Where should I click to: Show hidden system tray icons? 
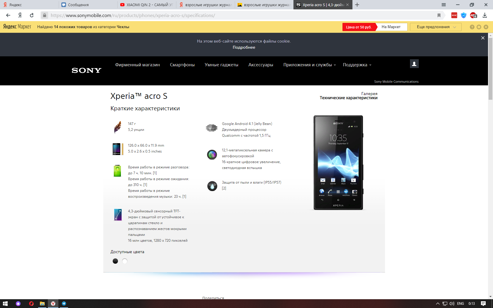point(438,304)
